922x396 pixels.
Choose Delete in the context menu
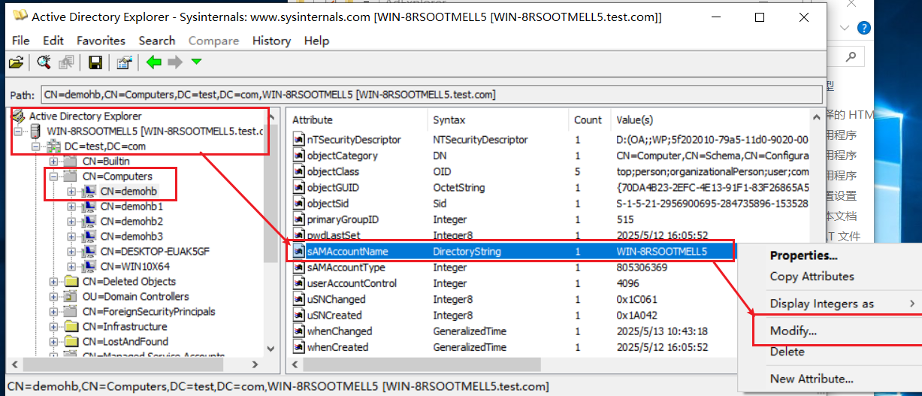point(787,352)
